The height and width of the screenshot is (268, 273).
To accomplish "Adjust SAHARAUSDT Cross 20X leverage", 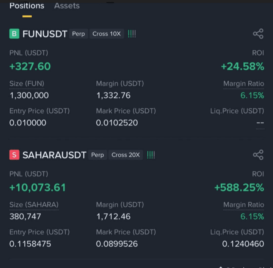I will pos(126,155).
